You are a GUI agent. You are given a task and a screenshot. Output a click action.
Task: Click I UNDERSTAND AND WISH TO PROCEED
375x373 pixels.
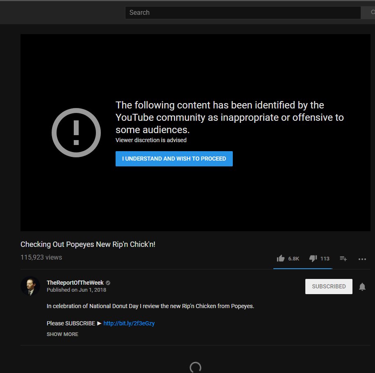[174, 159]
